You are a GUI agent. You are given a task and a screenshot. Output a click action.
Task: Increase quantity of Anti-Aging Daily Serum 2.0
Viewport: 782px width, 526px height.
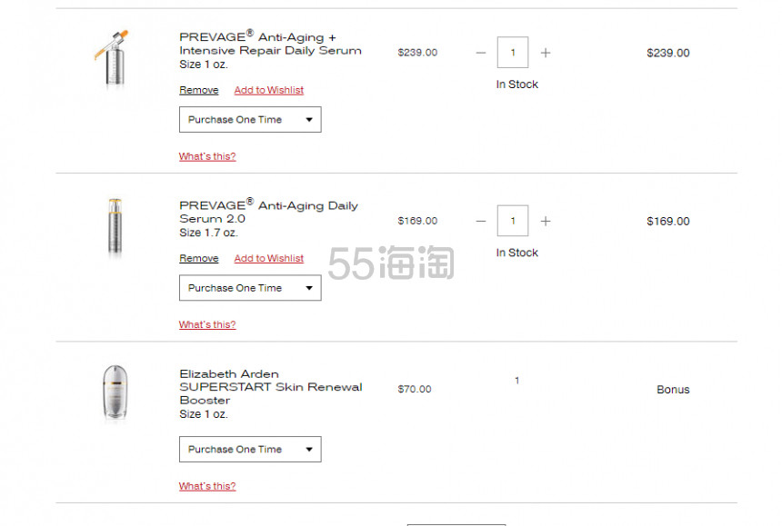tap(546, 221)
